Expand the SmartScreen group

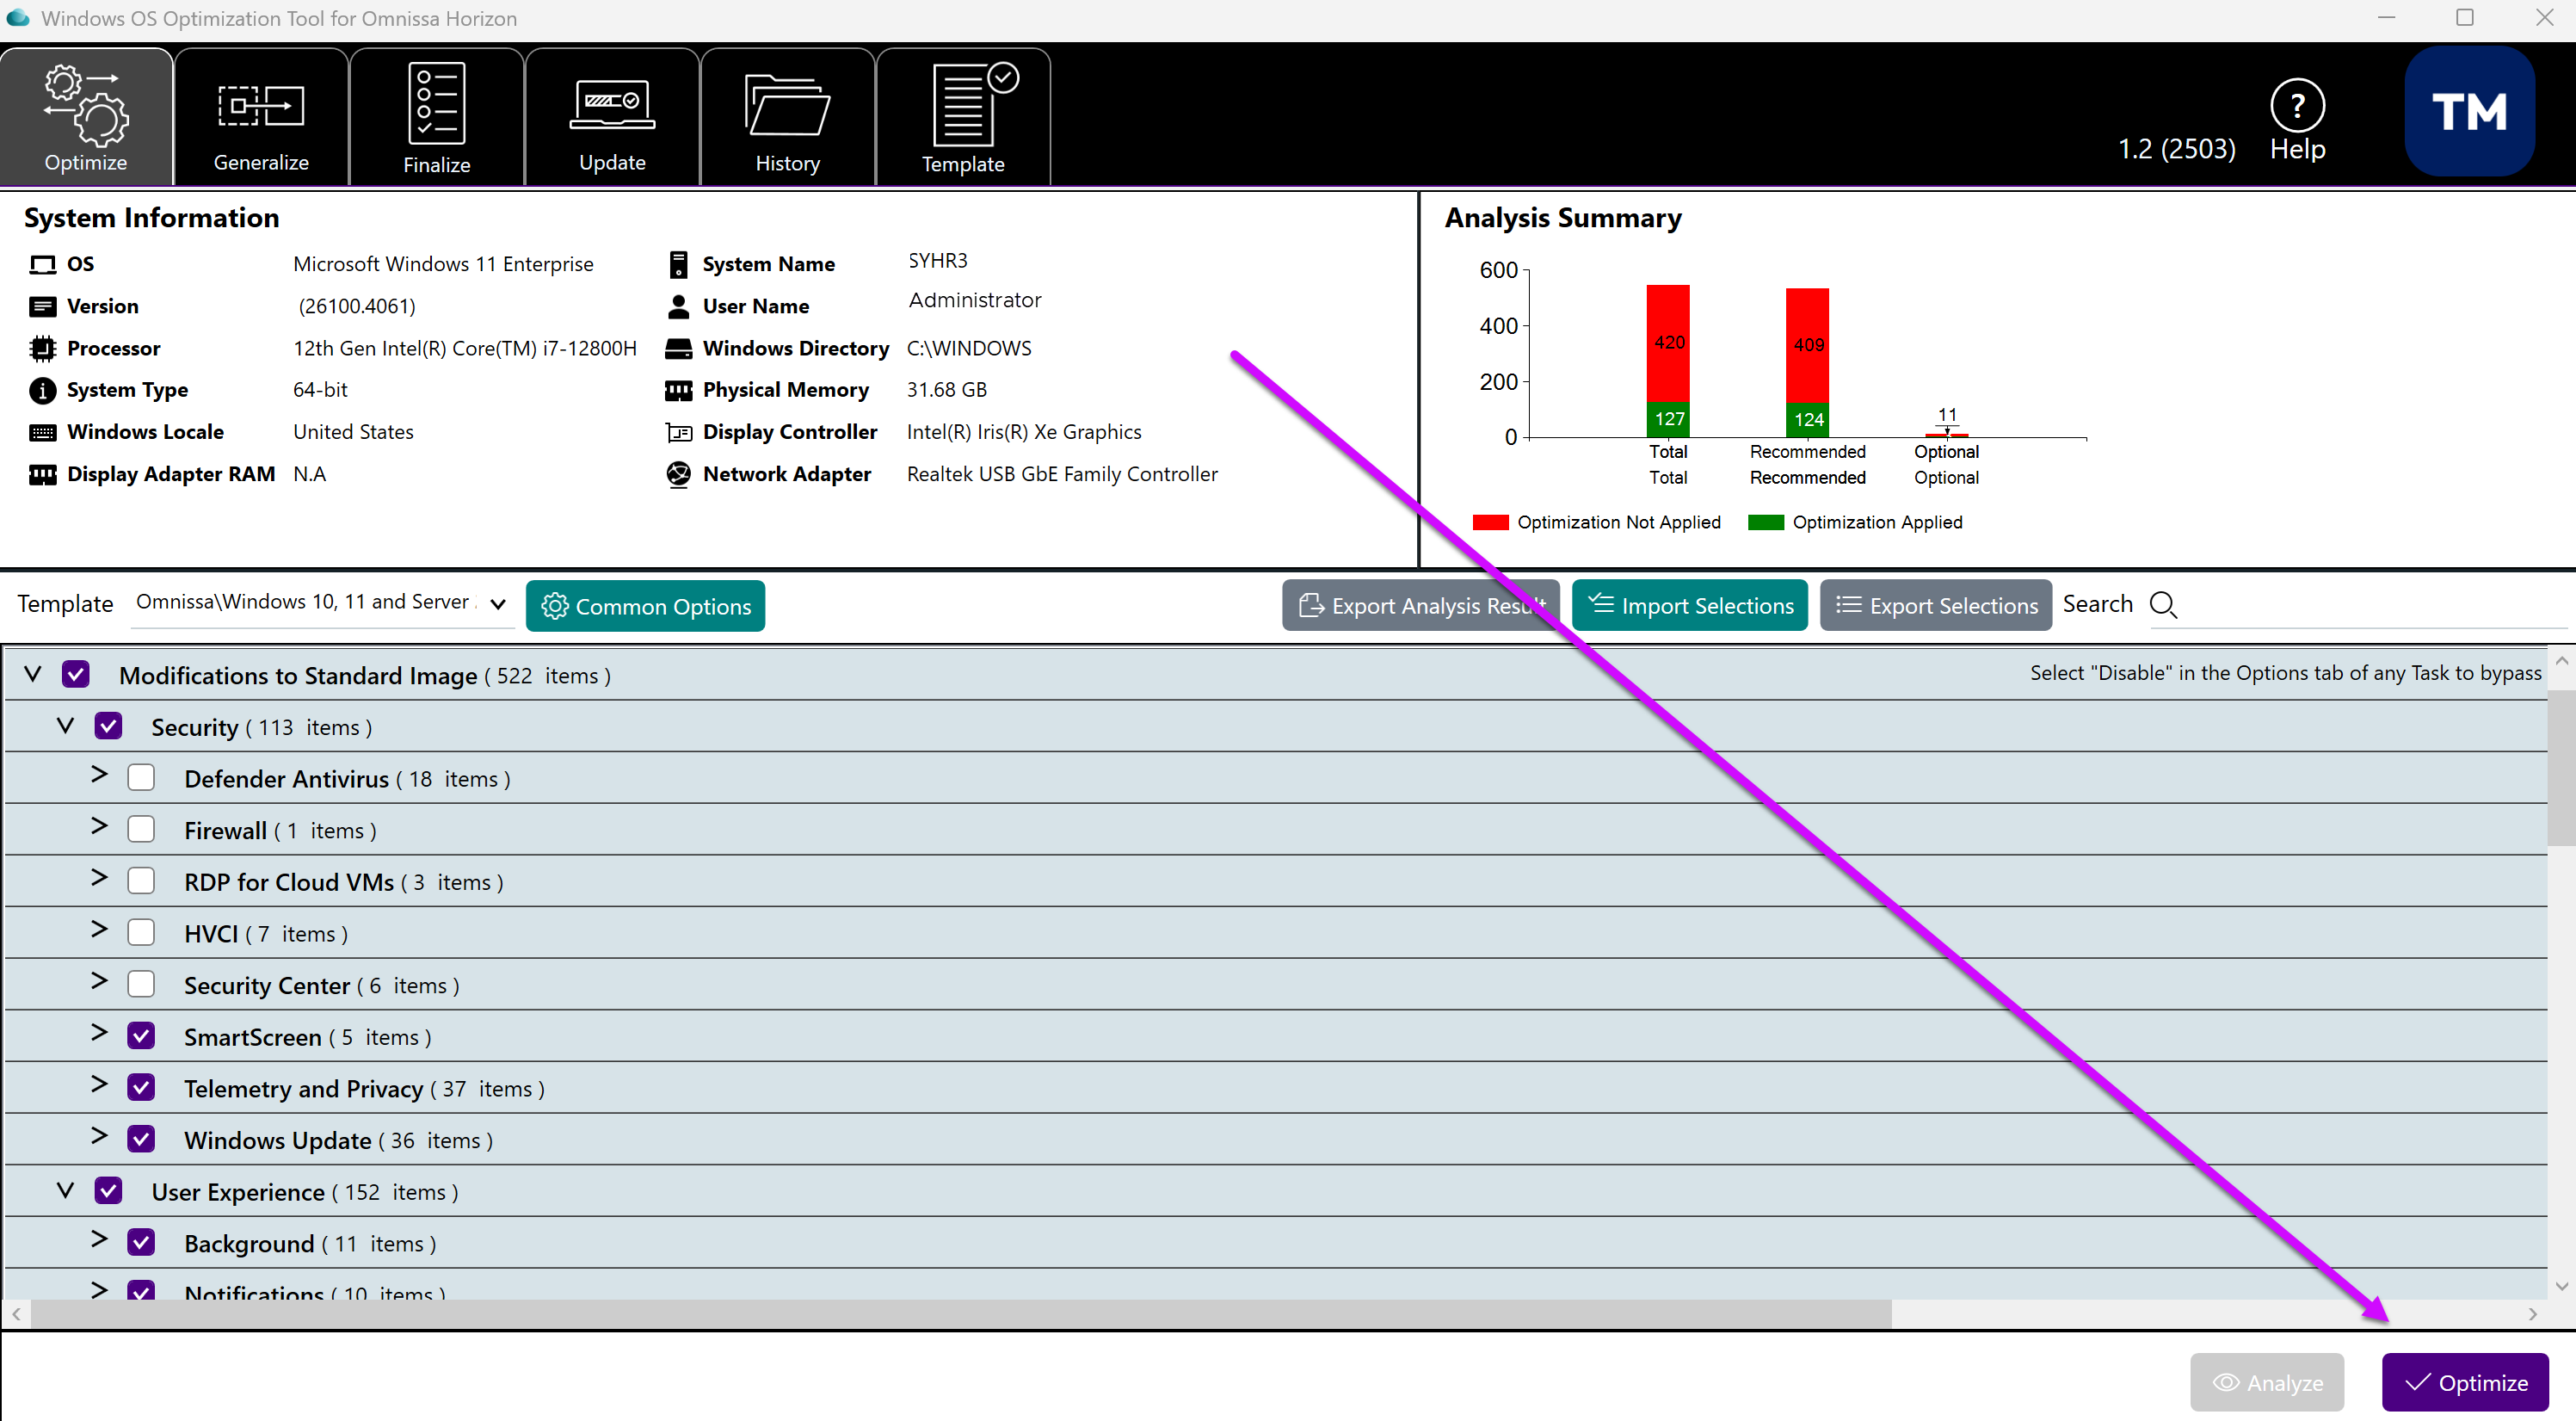point(99,1033)
